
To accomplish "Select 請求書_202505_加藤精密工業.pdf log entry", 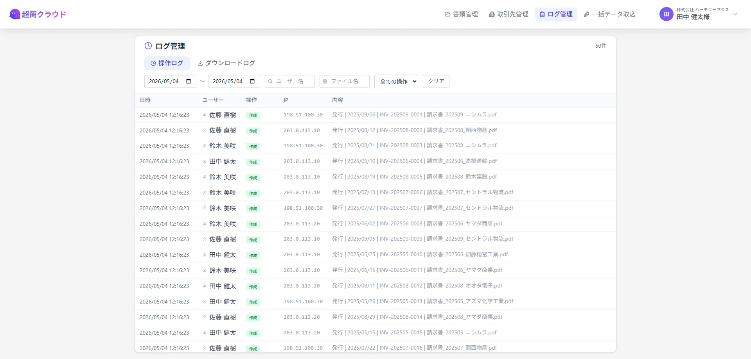I will pyautogui.click(x=467, y=255).
